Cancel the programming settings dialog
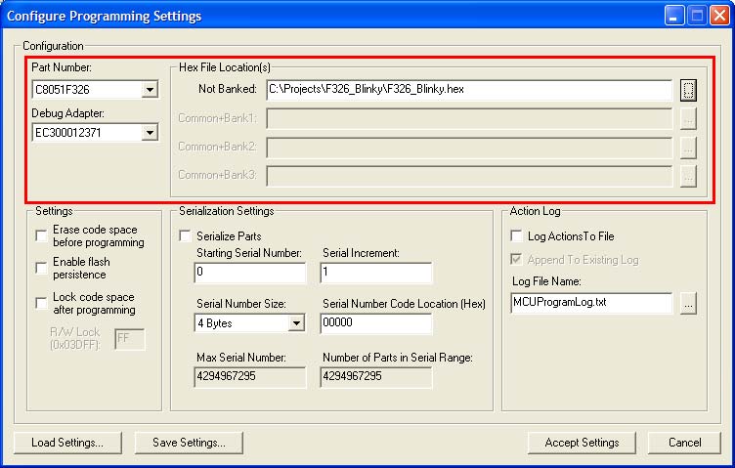The image size is (735, 468). tap(684, 443)
